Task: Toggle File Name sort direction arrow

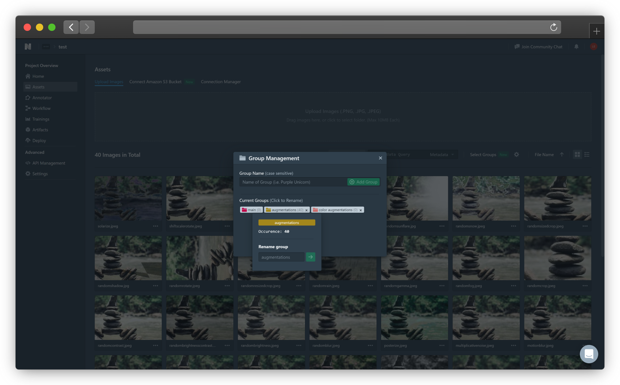Action: pos(561,155)
